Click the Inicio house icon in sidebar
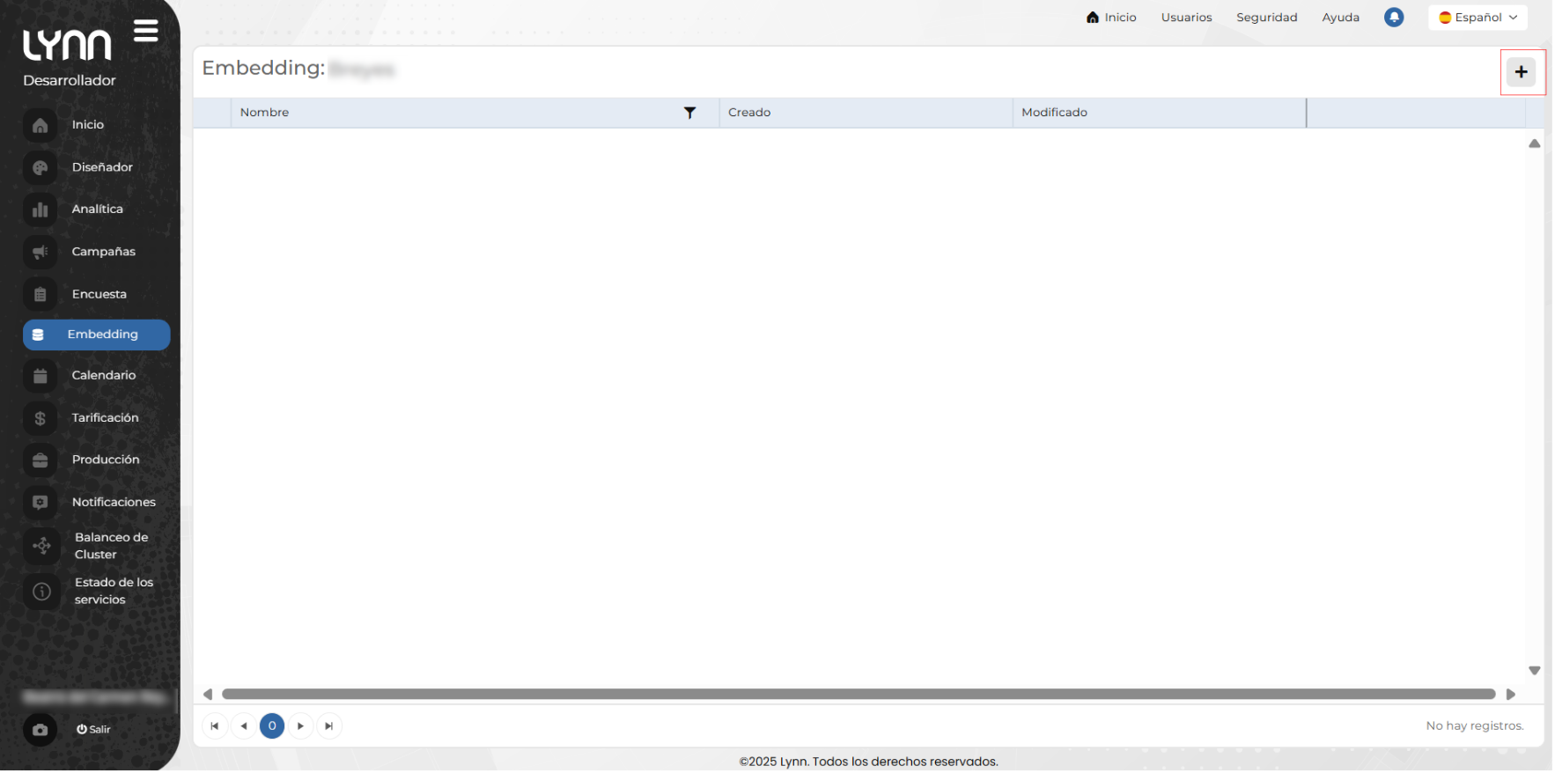Screen dimensions: 1555x773 pyautogui.click(x=41, y=125)
